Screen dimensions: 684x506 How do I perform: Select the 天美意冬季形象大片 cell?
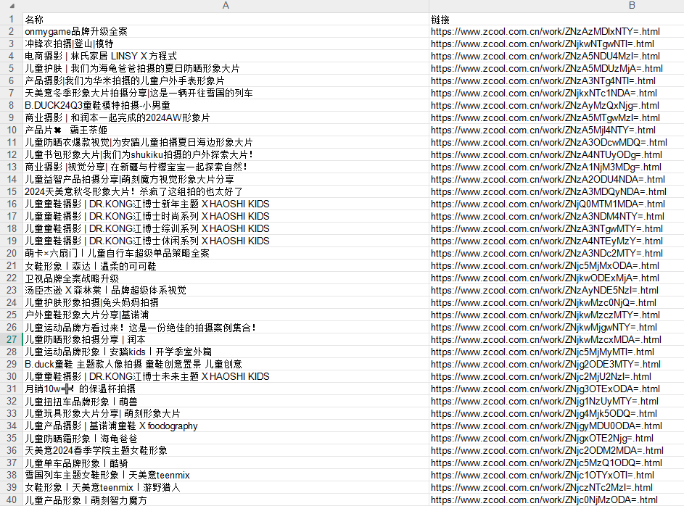(226, 93)
